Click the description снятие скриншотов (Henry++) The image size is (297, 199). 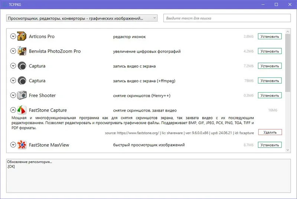[x=142, y=96]
